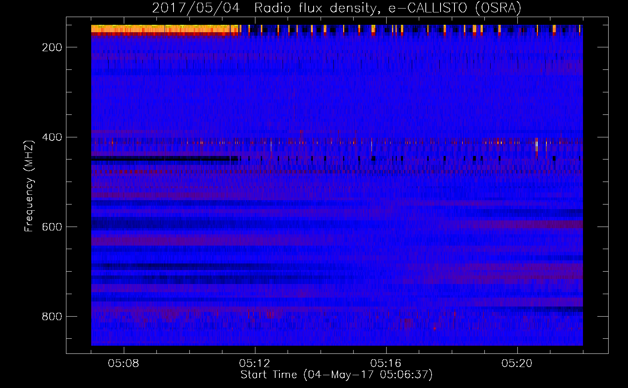Click the 400 frequency tick label
The height and width of the screenshot is (388, 628).
(52, 137)
